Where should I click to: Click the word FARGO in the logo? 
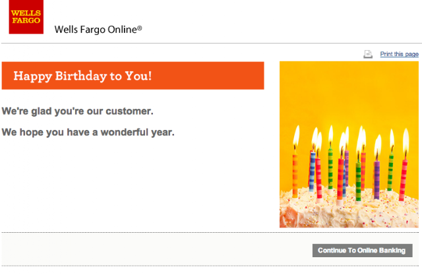(x=26, y=20)
